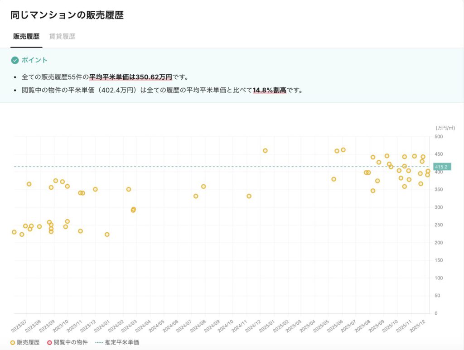Click the 415.2 estimated price label
Image resolution: width=464 pixels, height=350 pixels.
click(x=441, y=167)
